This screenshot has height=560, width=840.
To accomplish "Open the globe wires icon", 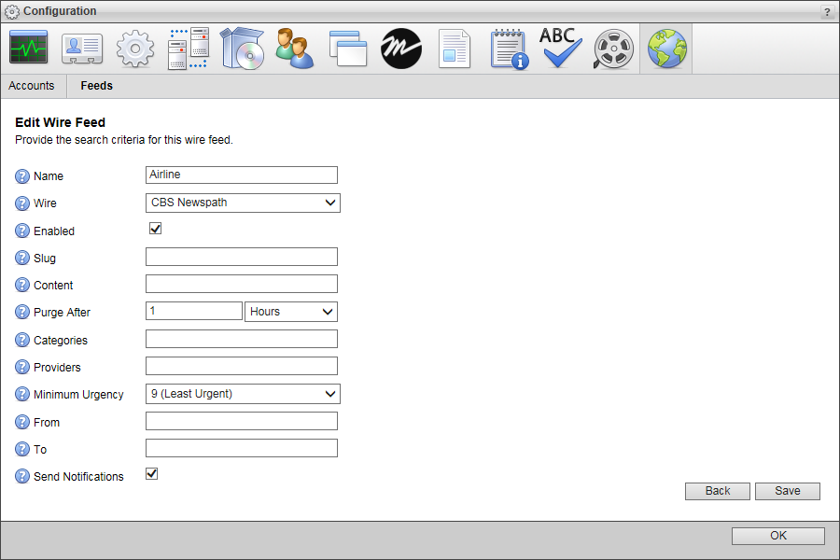I will tap(666, 49).
